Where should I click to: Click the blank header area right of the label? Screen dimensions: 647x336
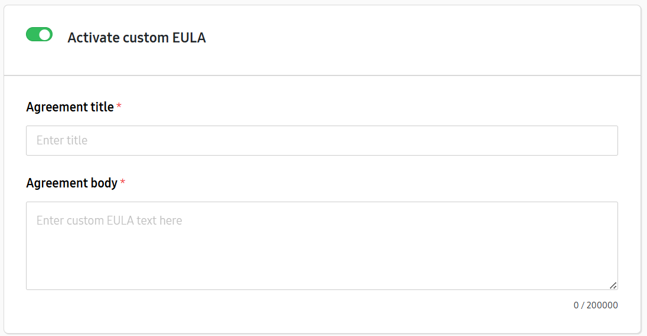click(x=413, y=38)
